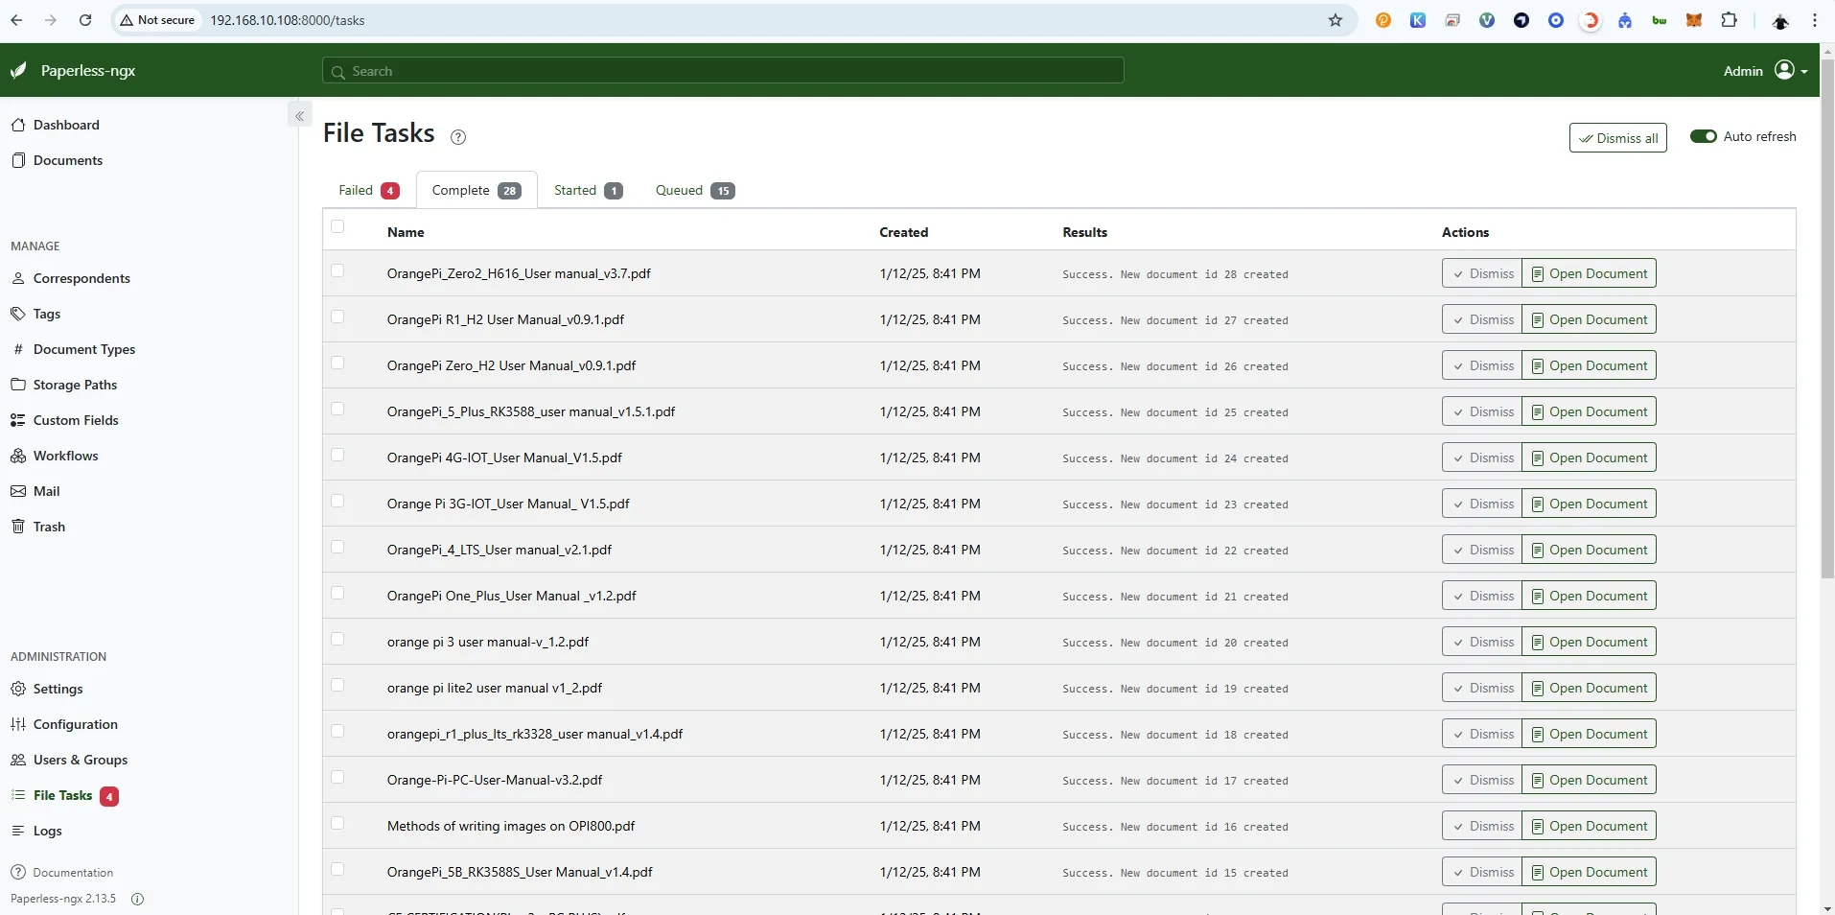Open the Admin user menu dropdown
This screenshot has height=915, width=1835.
[x=1765, y=70]
